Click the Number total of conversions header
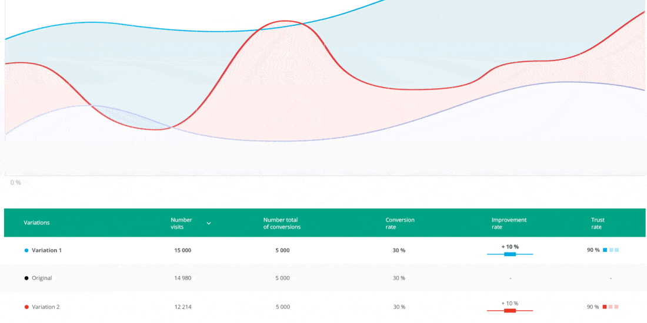The height and width of the screenshot is (323, 647). (282, 223)
